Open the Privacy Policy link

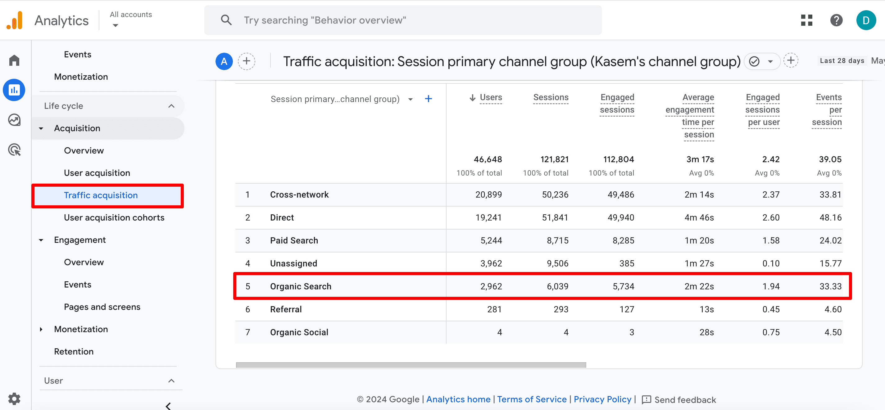pyautogui.click(x=602, y=399)
